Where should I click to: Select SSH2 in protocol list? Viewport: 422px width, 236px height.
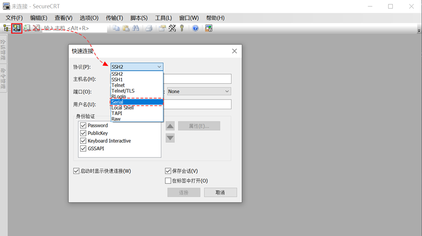(x=137, y=74)
